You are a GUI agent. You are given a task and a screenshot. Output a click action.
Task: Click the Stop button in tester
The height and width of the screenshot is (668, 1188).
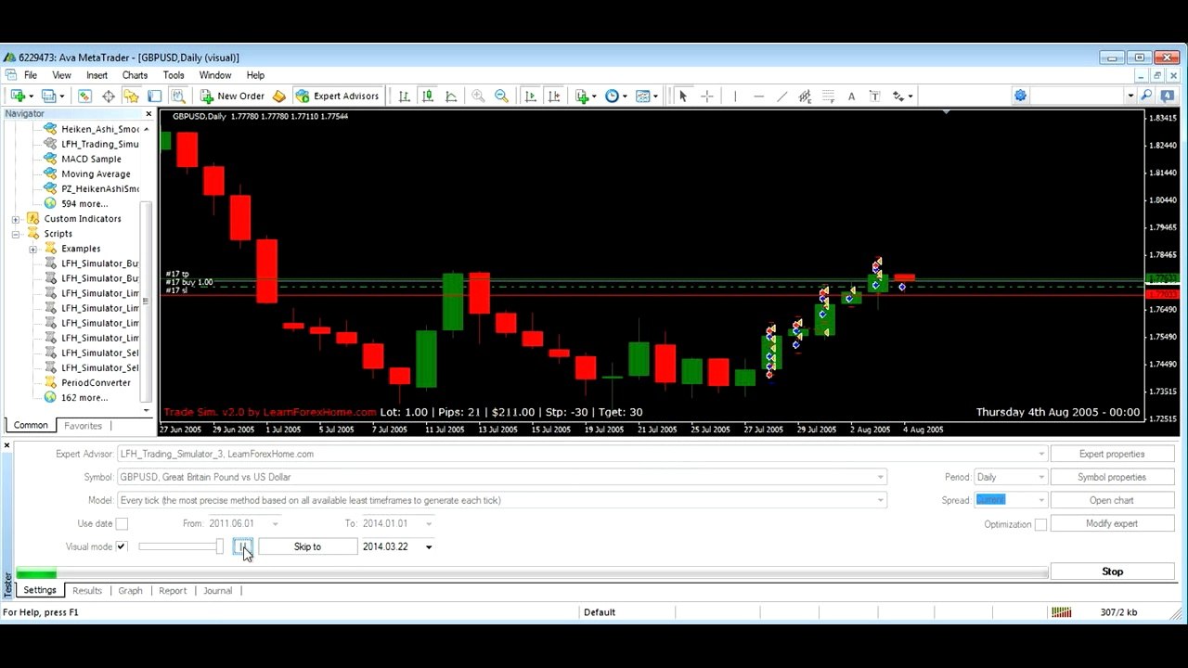(x=1112, y=572)
